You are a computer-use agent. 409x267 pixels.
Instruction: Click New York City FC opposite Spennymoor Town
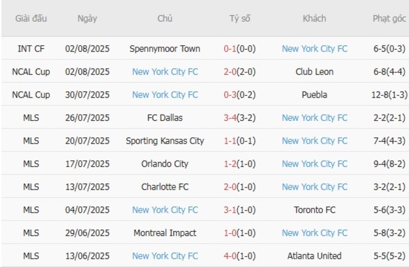coord(315,48)
